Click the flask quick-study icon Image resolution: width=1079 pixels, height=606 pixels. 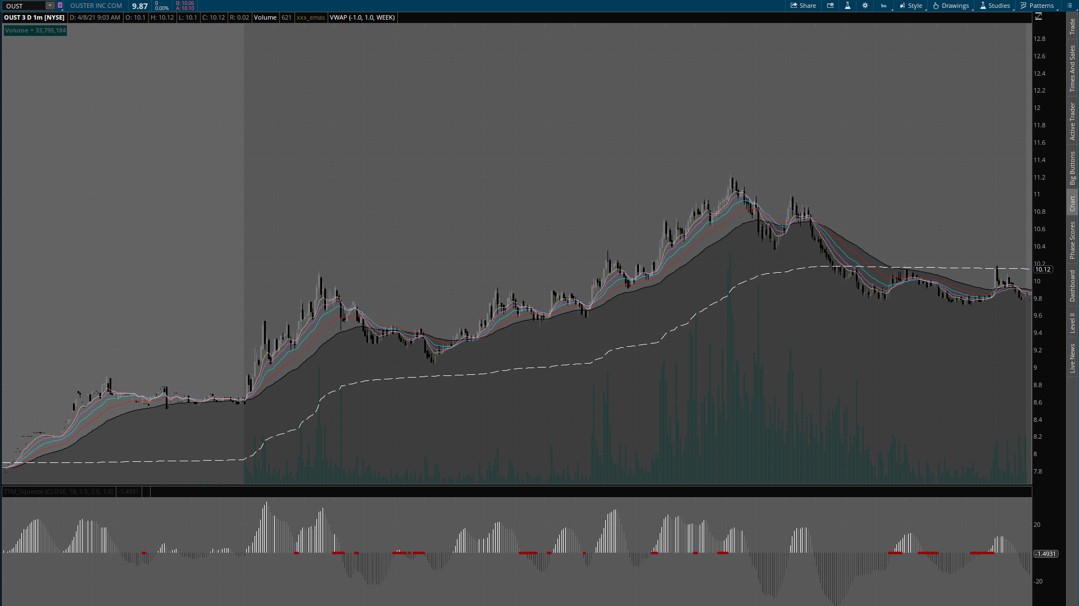847,6
